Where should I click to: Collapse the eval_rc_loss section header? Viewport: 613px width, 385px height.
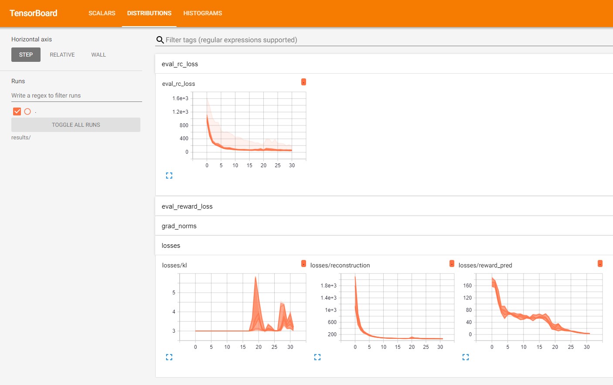click(384, 64)
